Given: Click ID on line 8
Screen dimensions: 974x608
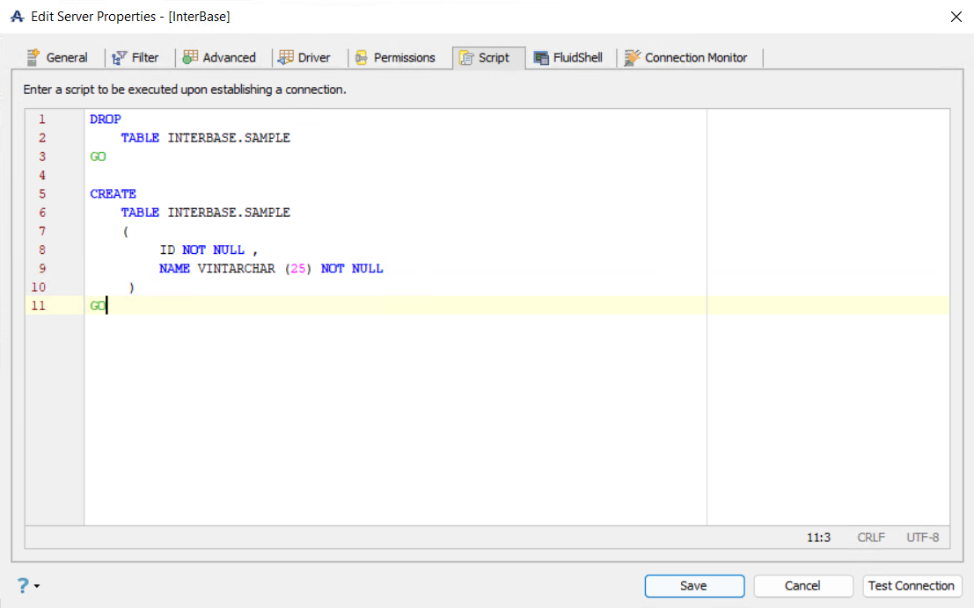Looking at the screenshot, I should tap(167, 250).
